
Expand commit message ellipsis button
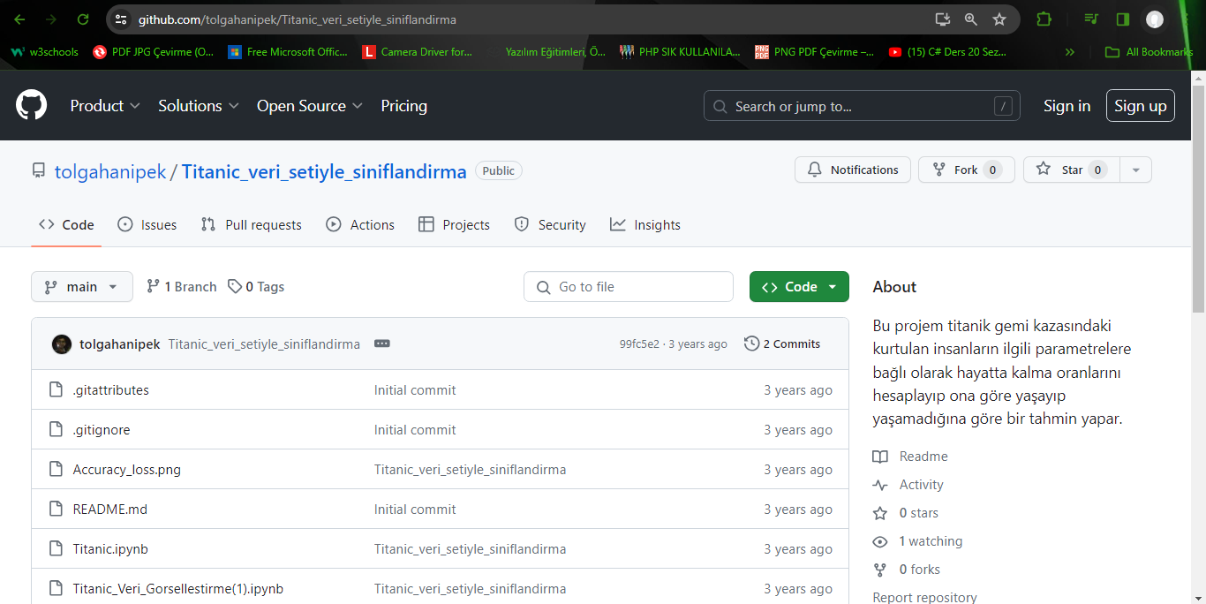pyautogui.click(x=381, y=344)
